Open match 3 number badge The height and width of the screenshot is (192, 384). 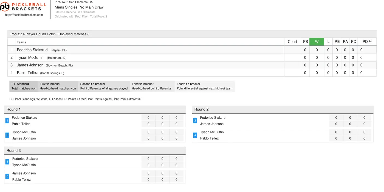click(195, 121)
